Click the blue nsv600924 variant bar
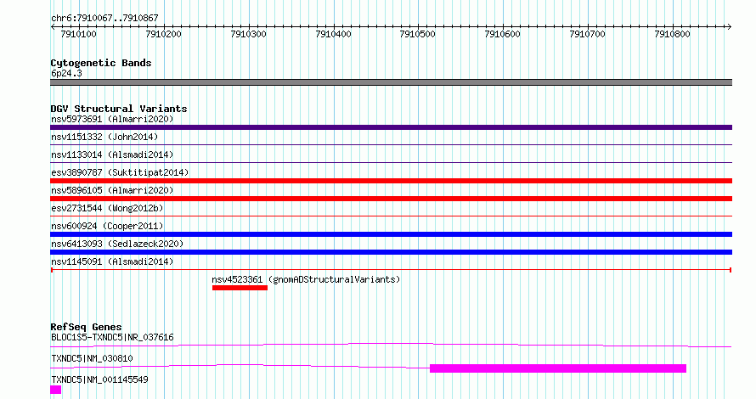Screen dimensions: 756x399 [x=391, y=234]
